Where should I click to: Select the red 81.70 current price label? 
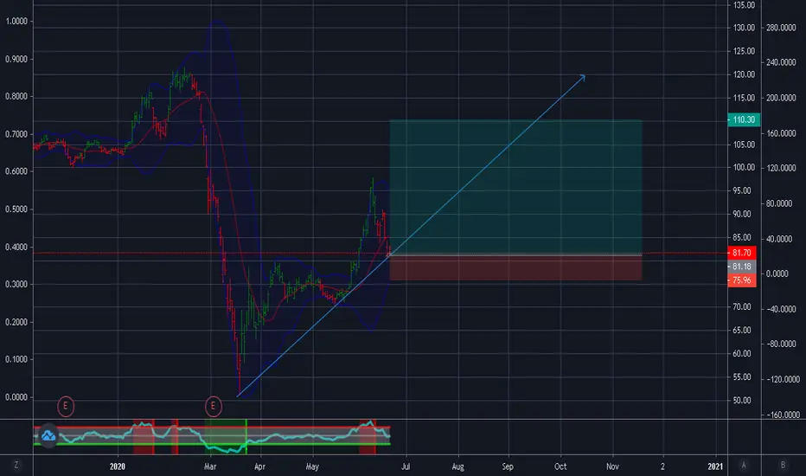pyautogui.click(x=742, y=254)
